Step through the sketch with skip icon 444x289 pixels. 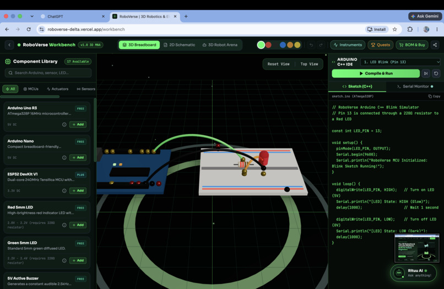click(x=426, y=73)
